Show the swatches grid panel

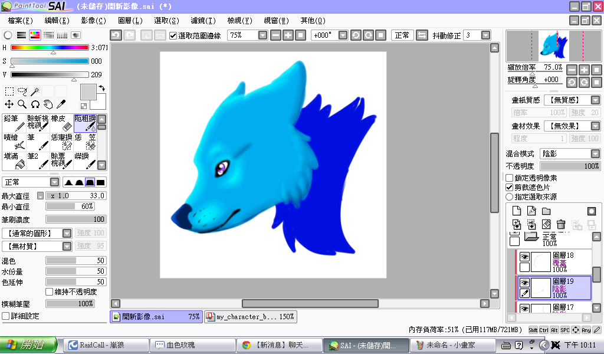point(62,35)
